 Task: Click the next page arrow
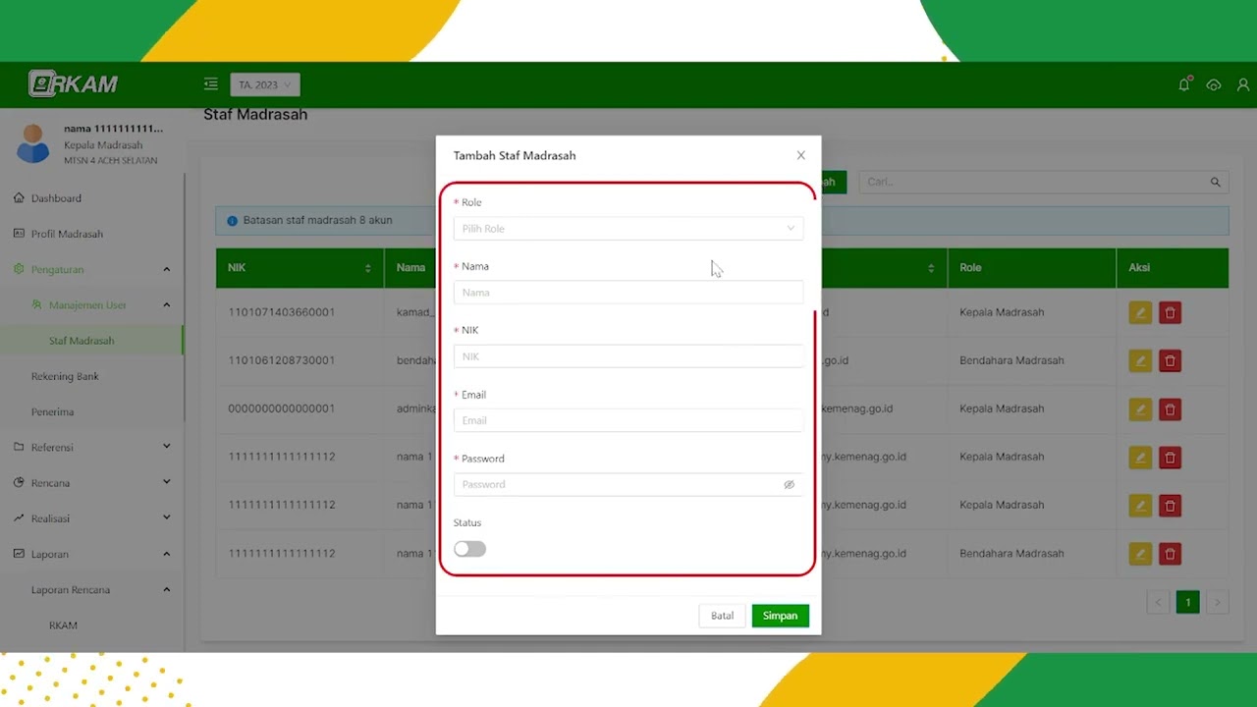(x=1218, y=602)
